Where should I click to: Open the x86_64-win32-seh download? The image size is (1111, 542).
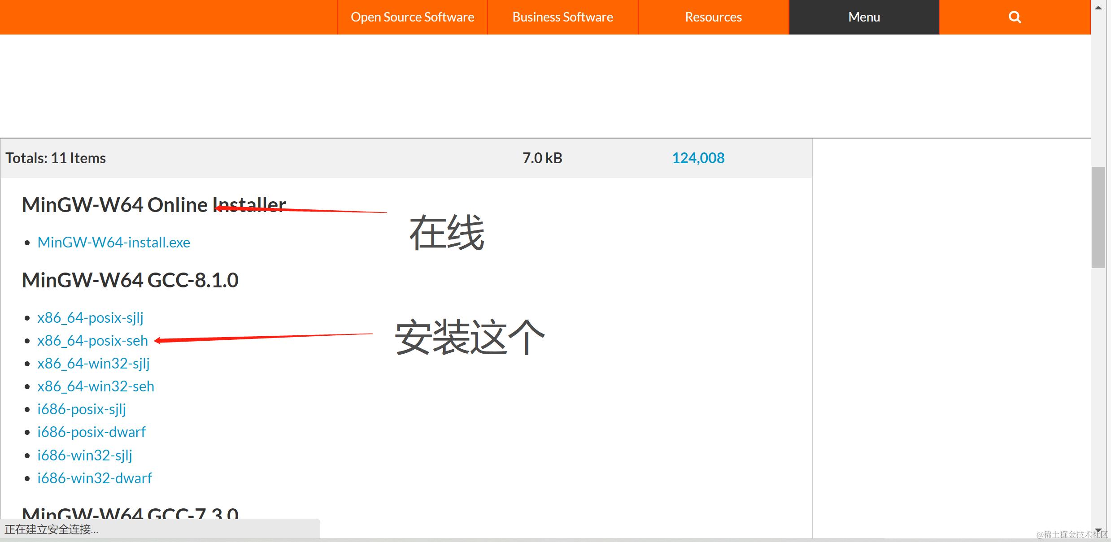pyautogui.click(x=96, y=386)
